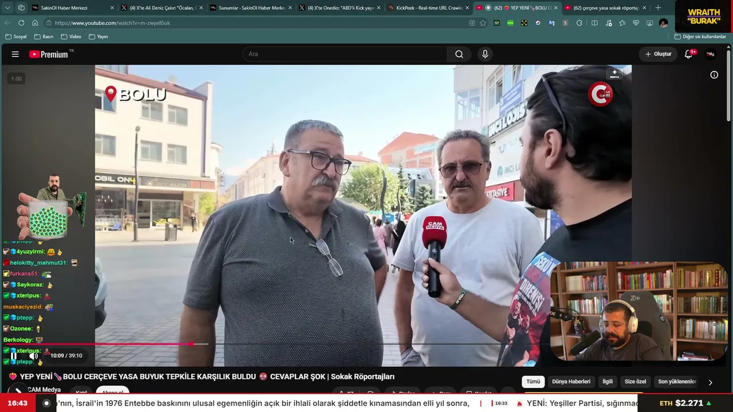Select the Size özel filter chip
The height and width of the screenshot is (412, 733).
click(635, 382)
